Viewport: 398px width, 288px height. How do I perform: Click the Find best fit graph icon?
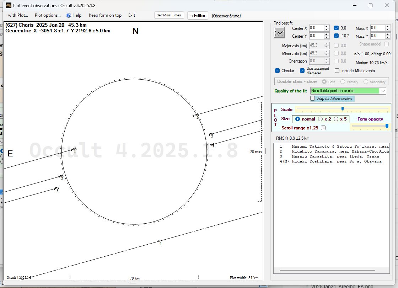tap(279, 33)
